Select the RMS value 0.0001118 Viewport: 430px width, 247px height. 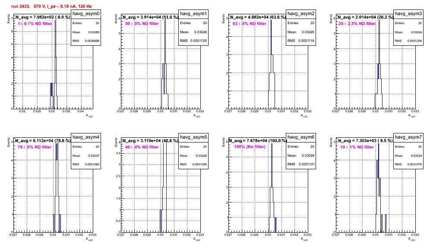pos(306,41)
